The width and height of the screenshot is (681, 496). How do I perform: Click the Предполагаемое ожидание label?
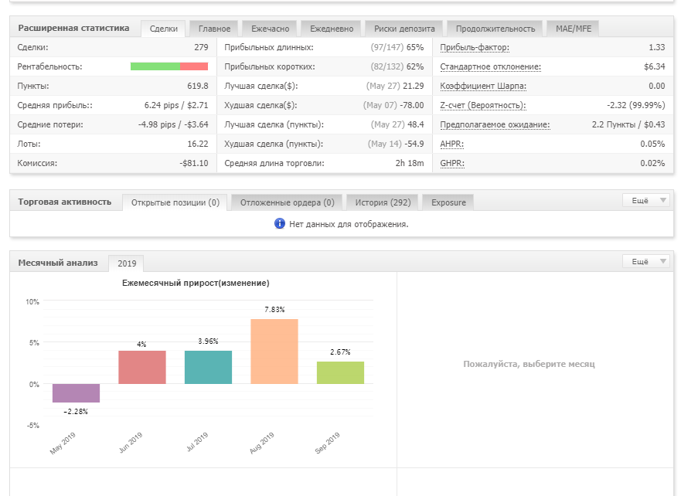pyautogui.click(x=495, y=124)
